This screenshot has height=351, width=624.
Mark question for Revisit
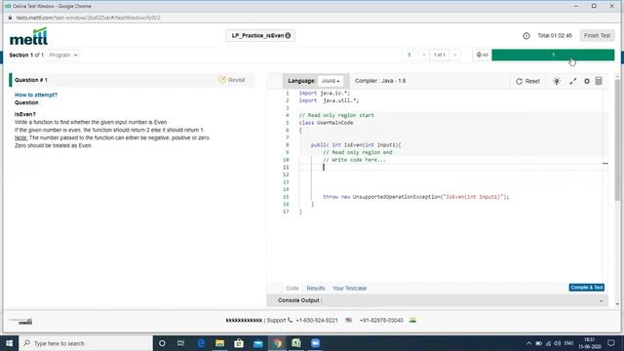click(232, 80)
